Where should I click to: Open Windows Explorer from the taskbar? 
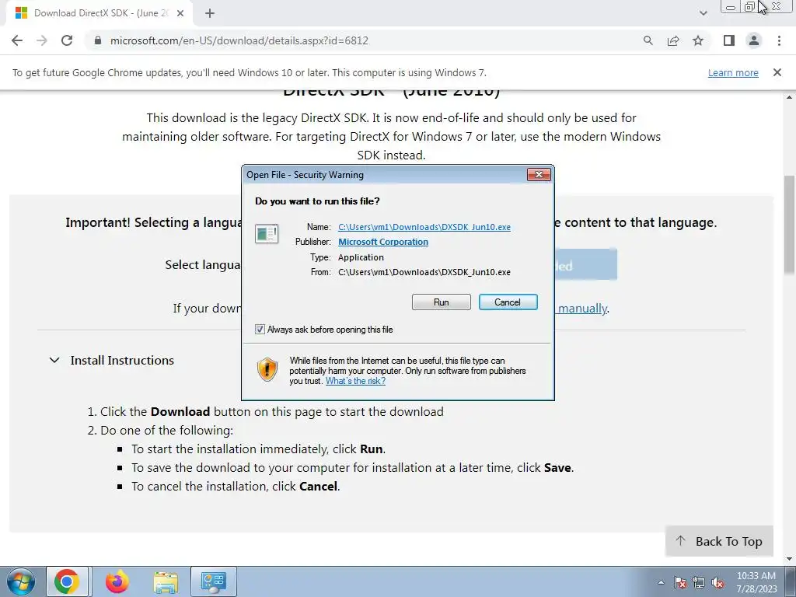click(166, 582)
